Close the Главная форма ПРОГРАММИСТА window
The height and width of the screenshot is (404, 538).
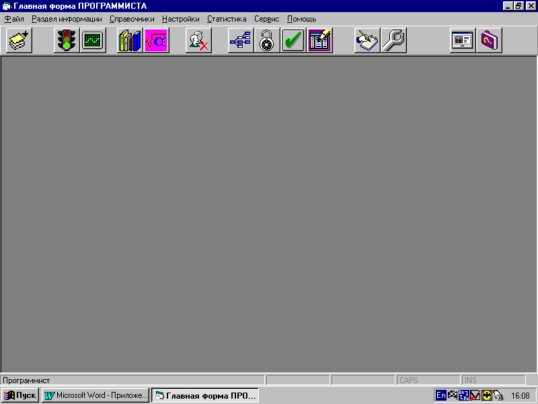coord(531,6)
